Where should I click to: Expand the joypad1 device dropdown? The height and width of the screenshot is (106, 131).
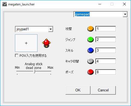click(51, 29)
